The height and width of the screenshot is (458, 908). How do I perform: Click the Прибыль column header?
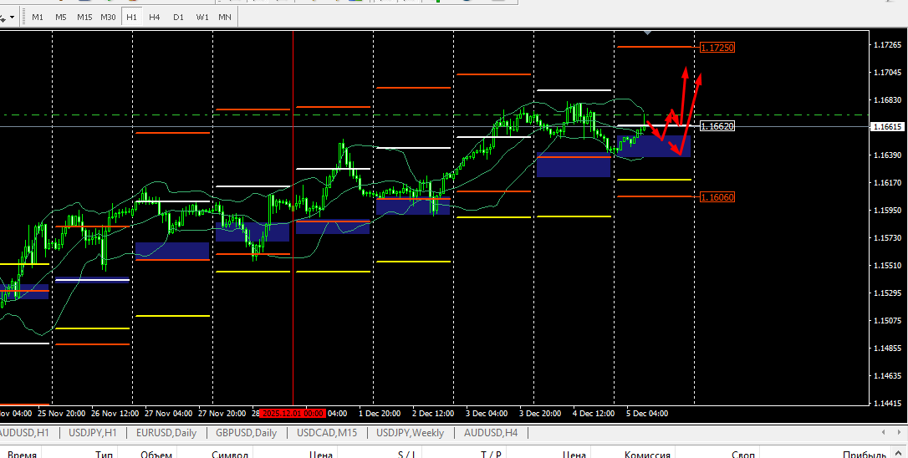click(x=864, y=455)
